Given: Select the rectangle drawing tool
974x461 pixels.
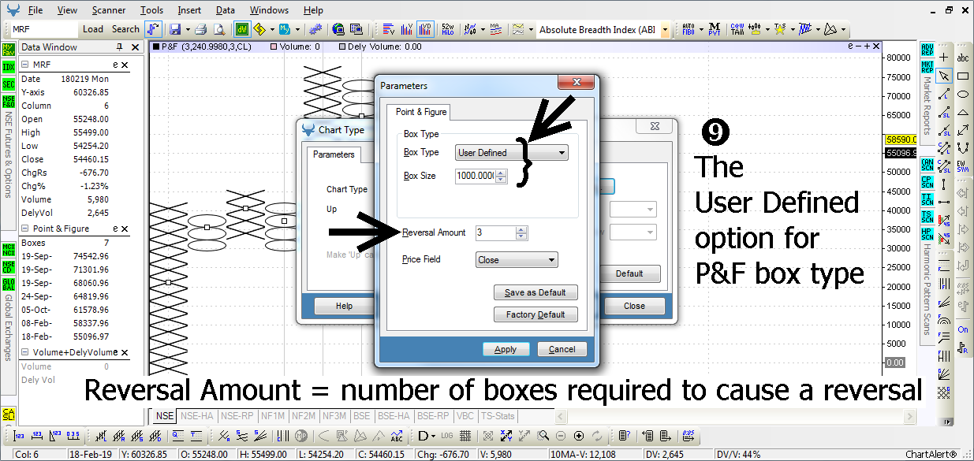Looking at the screenshot, I should (963, 76).
